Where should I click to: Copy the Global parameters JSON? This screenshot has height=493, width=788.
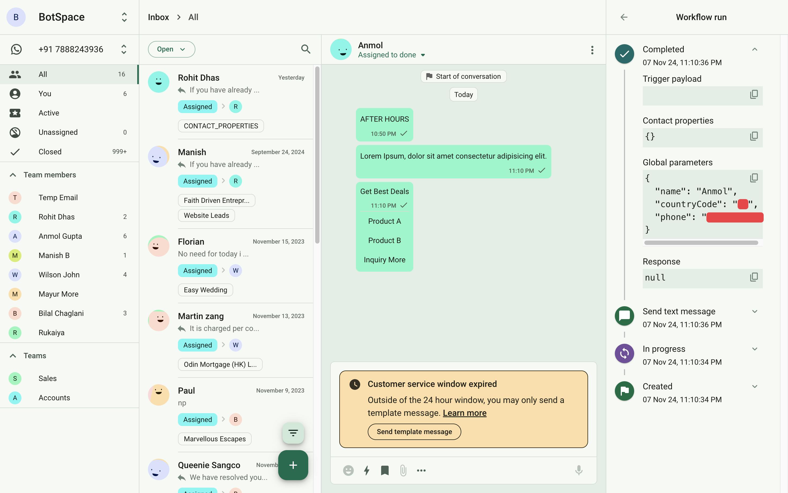tap(754, 178)
